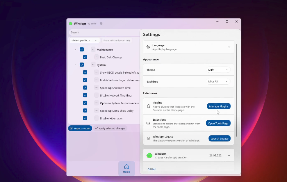Click the Plugins puzzle piece icon
287x182 pixels.
(148, 106)
